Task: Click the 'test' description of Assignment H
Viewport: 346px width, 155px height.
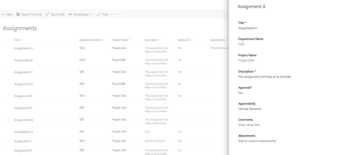Action: tap(147, 132)
